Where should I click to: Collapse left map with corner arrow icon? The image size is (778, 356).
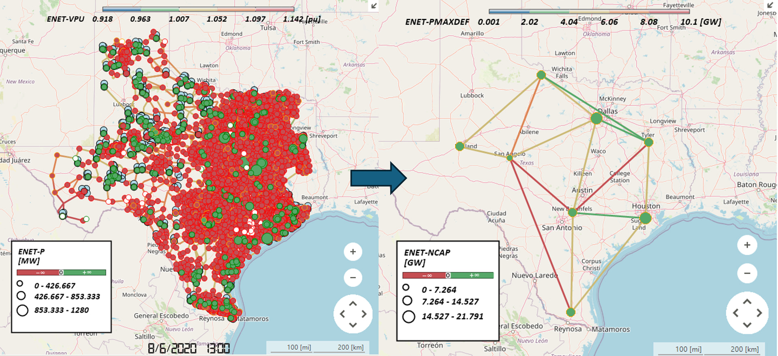click(x=374, y=6)
